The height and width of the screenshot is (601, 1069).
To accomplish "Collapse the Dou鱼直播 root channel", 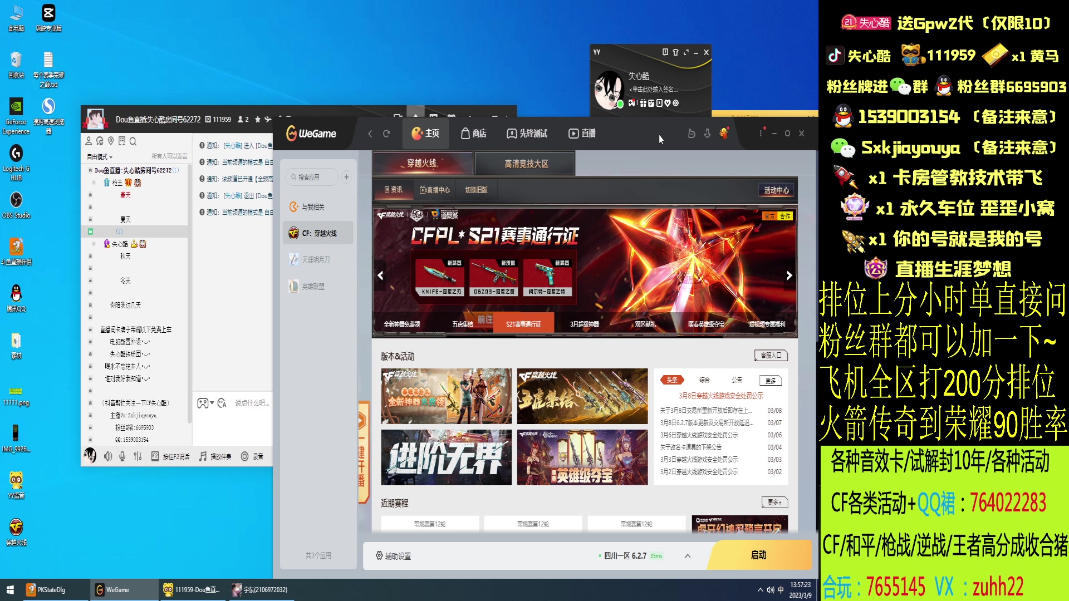I will (90, 170).
